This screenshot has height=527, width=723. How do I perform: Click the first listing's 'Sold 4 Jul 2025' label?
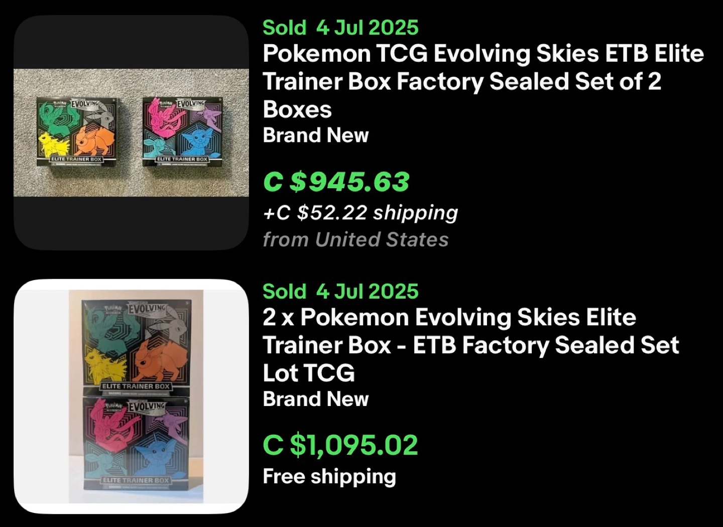340,28
